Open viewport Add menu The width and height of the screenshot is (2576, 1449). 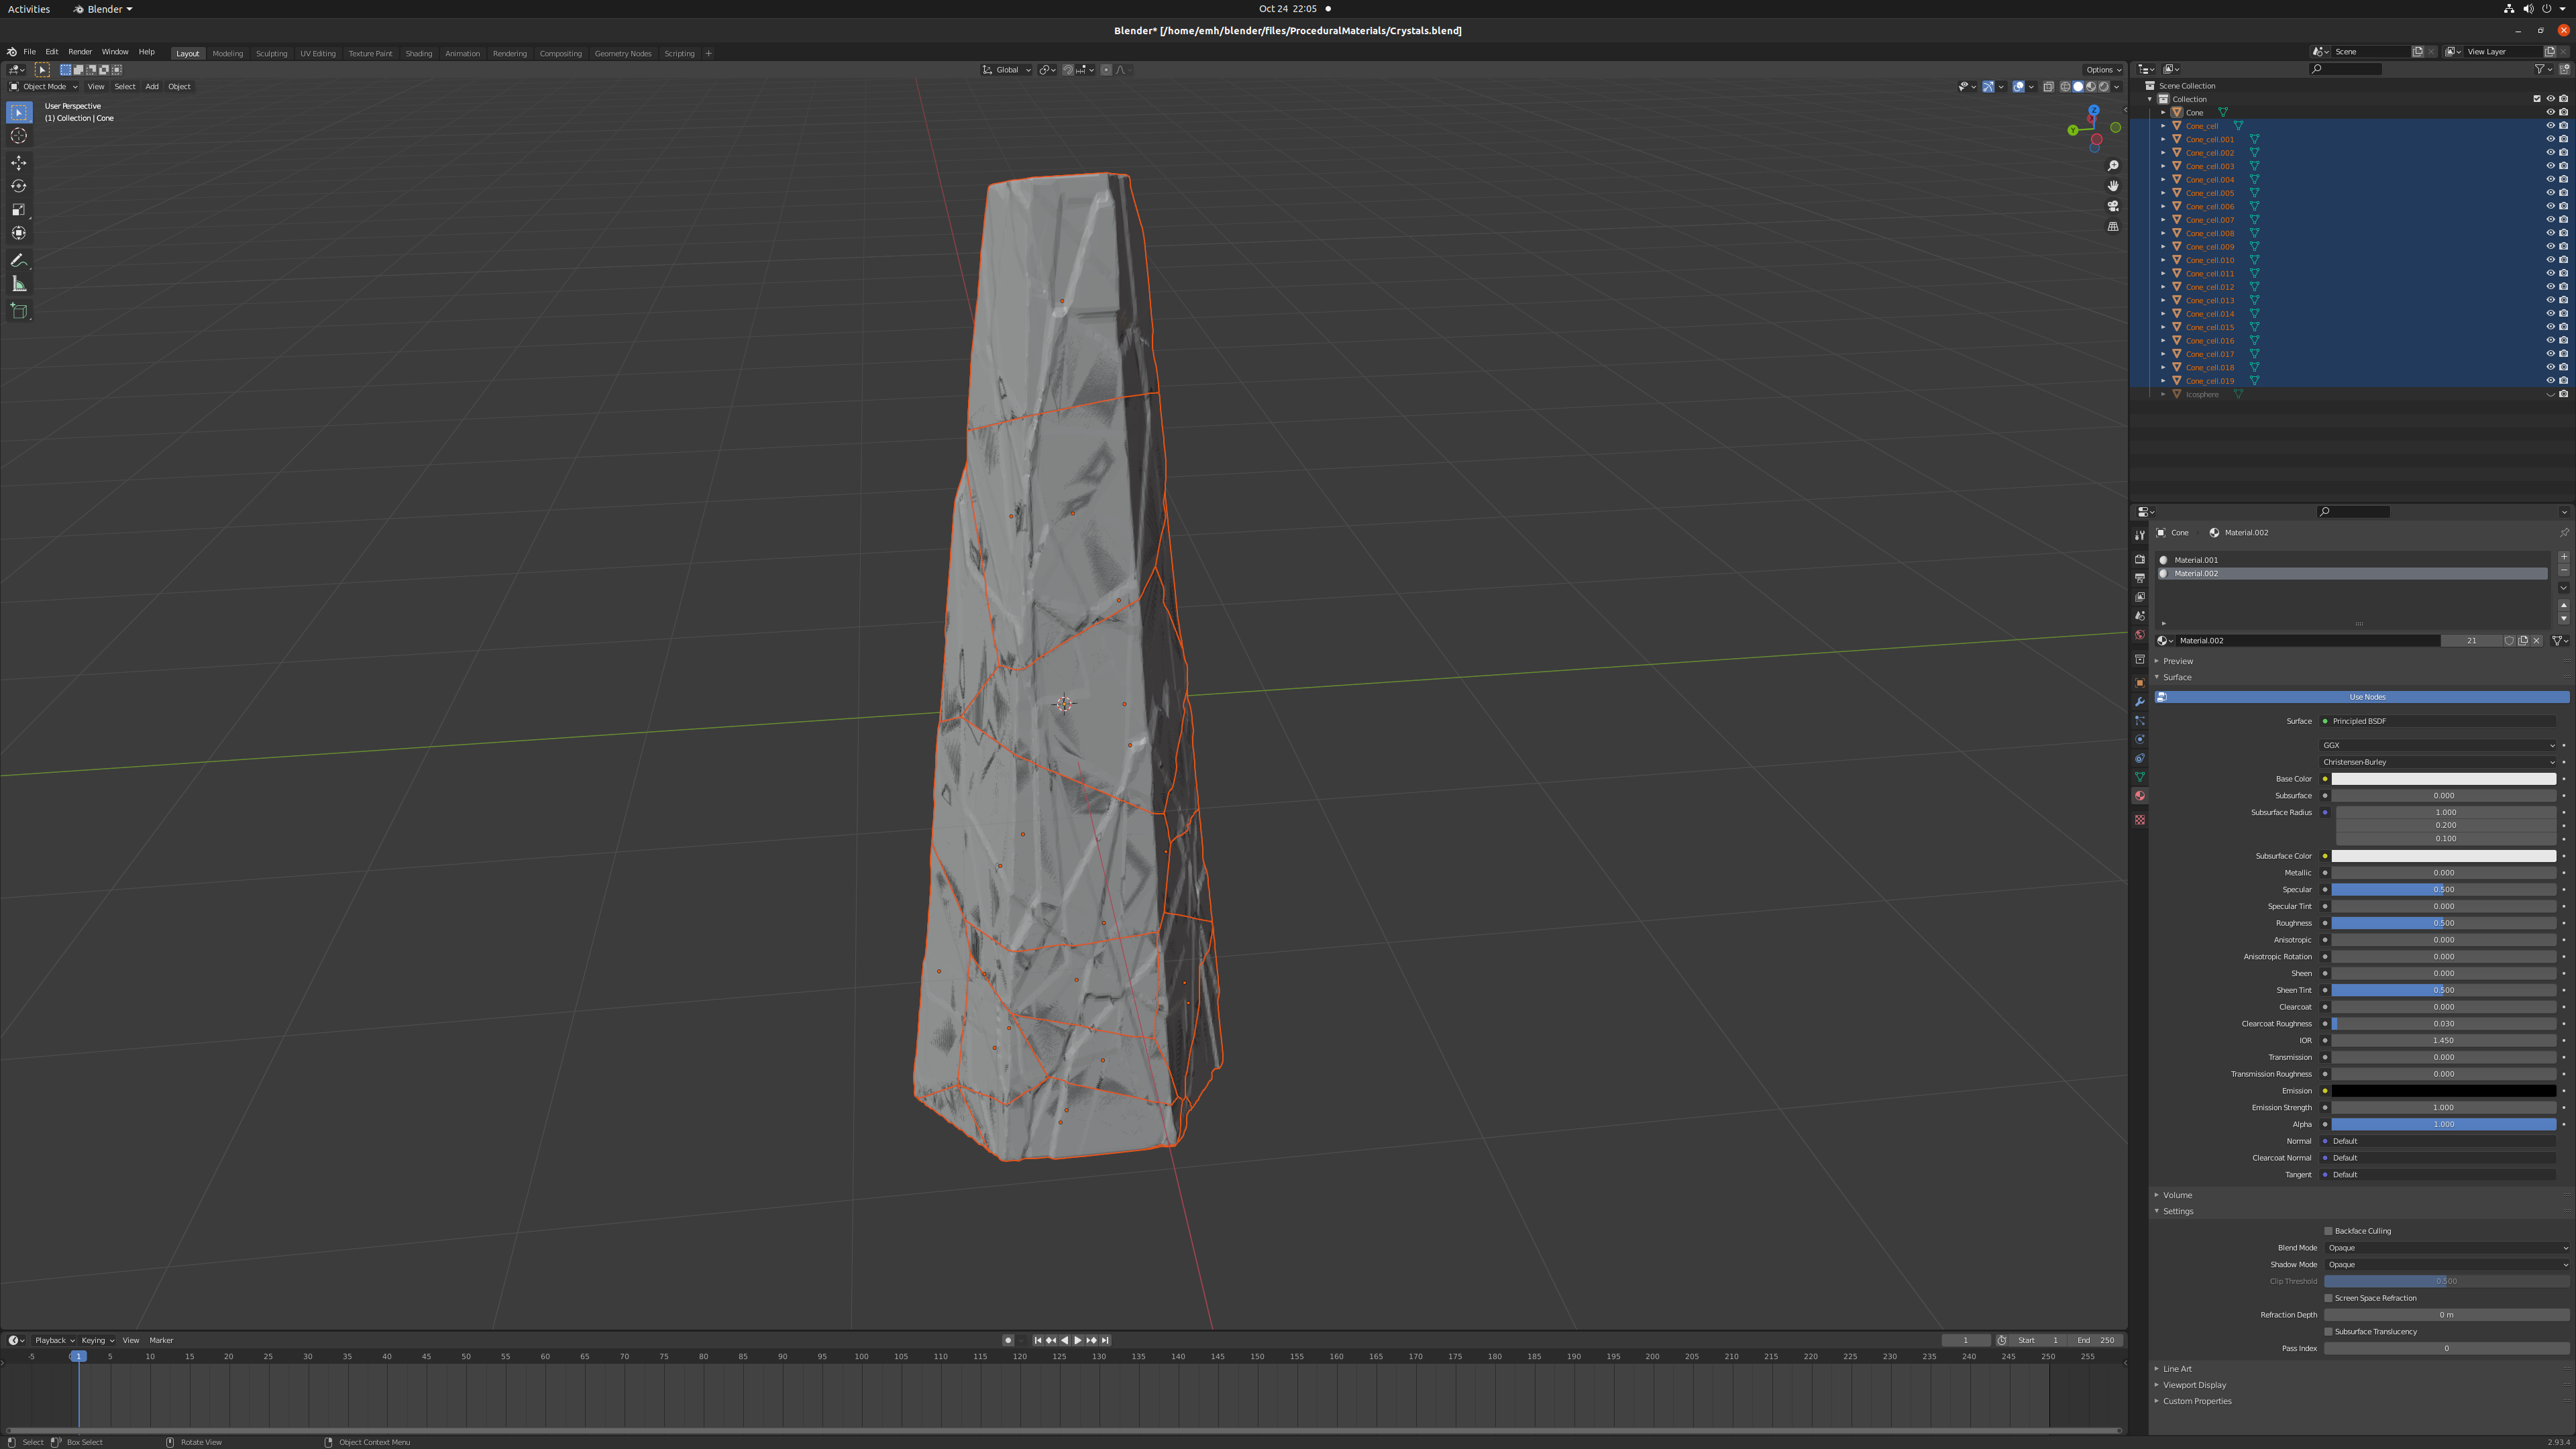click(x=152, y=87)
